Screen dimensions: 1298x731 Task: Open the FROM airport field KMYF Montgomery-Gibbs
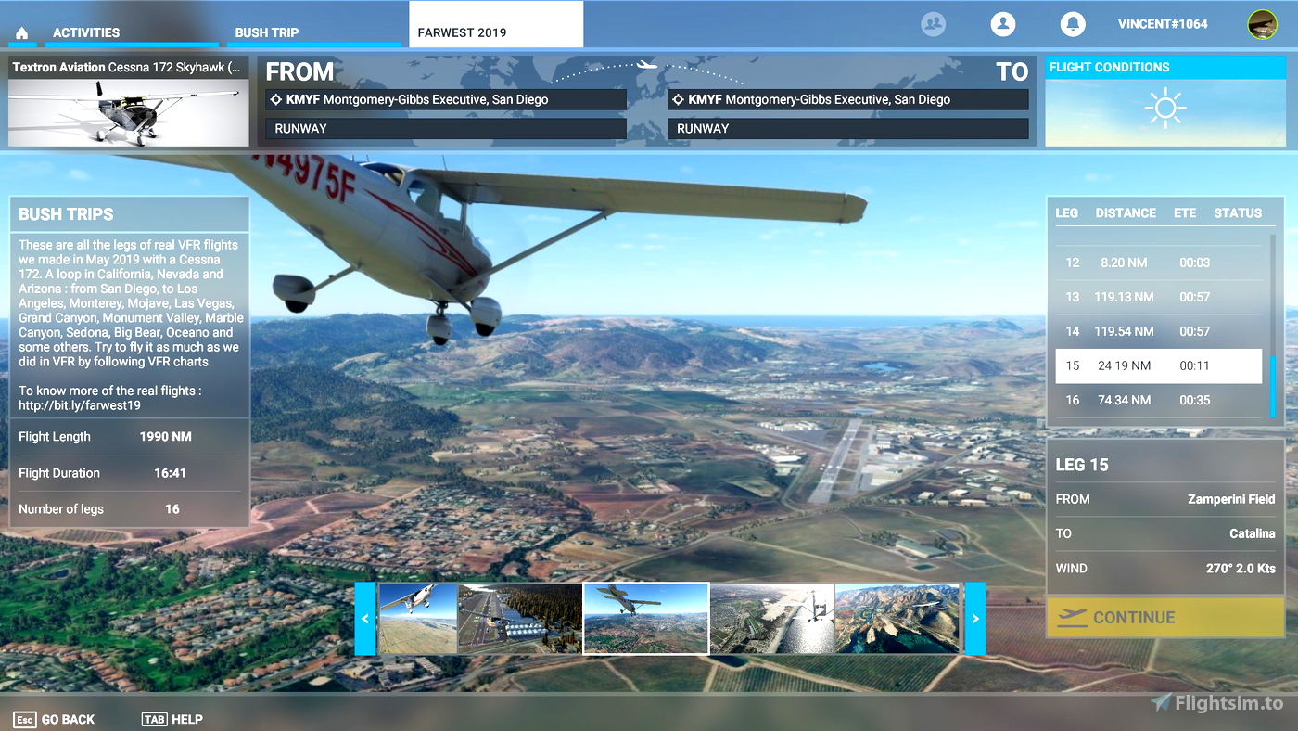tap(446, 99)
